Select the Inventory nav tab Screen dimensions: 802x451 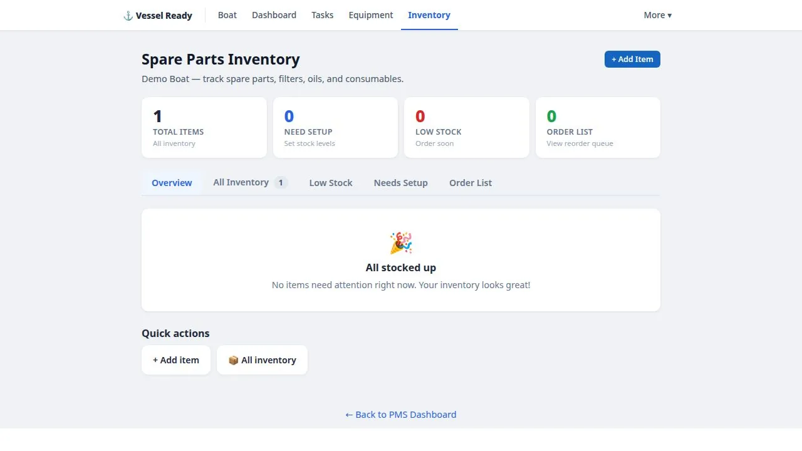[x=429, y=15]
